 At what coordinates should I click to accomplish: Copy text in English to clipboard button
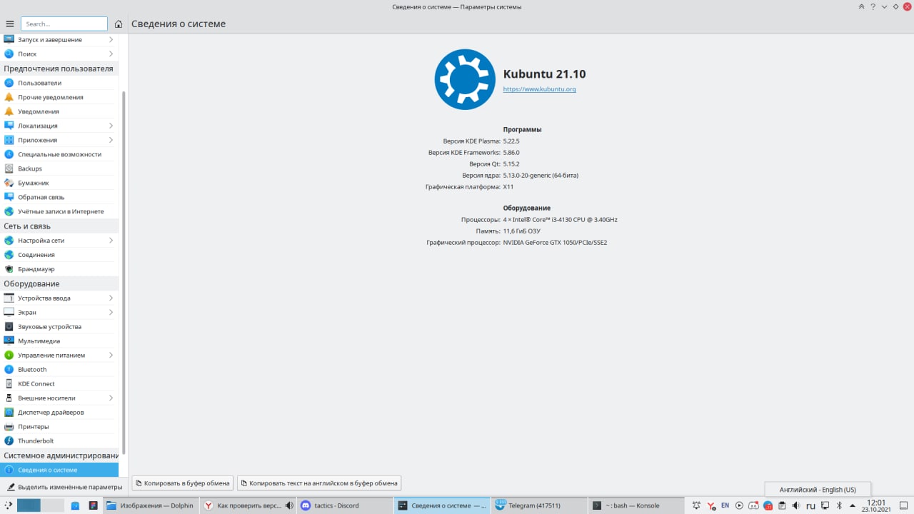[319, 483]
